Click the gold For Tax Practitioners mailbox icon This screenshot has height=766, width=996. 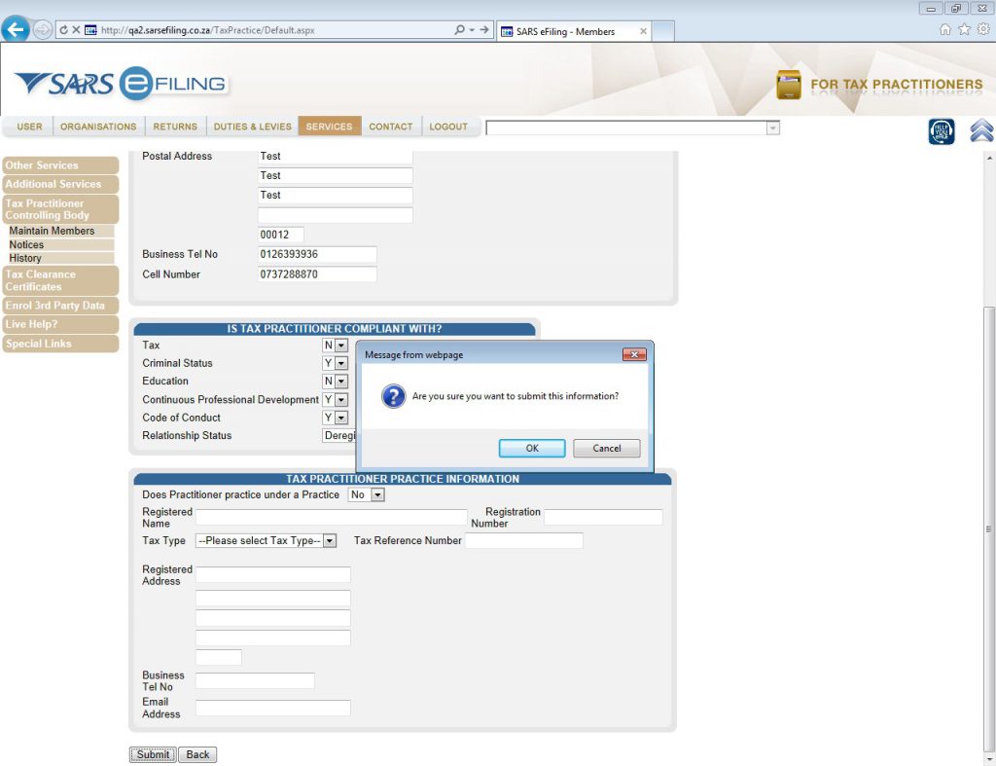click(x=790, y=85)
